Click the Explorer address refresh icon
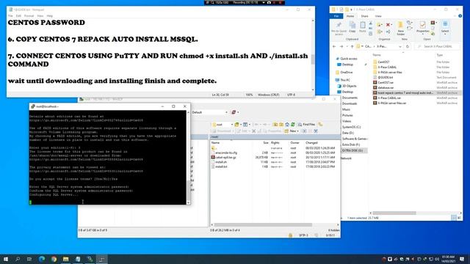470x264 pixels. [x=408, y=46]
